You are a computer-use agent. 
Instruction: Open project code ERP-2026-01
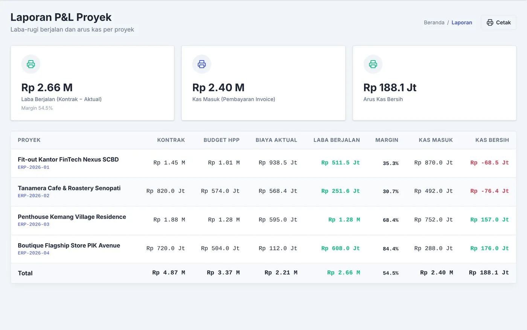34,167
